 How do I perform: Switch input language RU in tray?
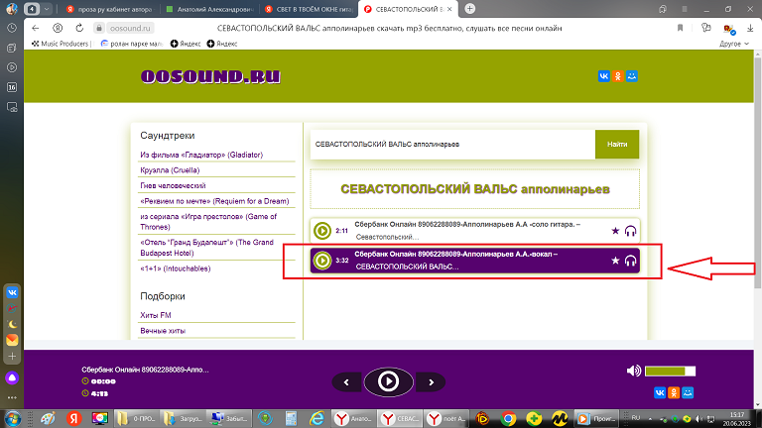pyautogui.click(x=636, y=418)
